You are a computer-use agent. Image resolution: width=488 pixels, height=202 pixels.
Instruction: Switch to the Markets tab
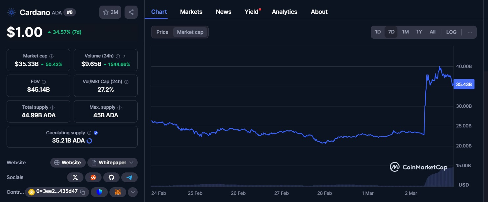click(191, 12)
